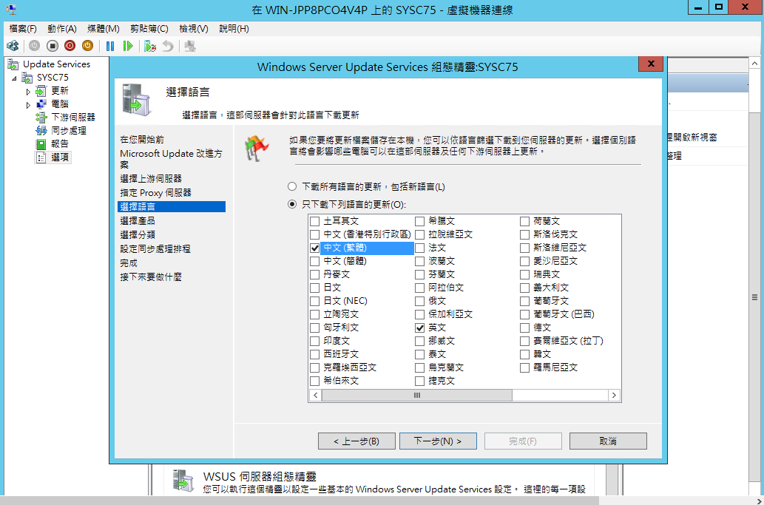The height and width of the screenshot is (505, 764).
Task: Check the 德文 language checkbox
Action: pyautogui.click(x=524, y=328)
